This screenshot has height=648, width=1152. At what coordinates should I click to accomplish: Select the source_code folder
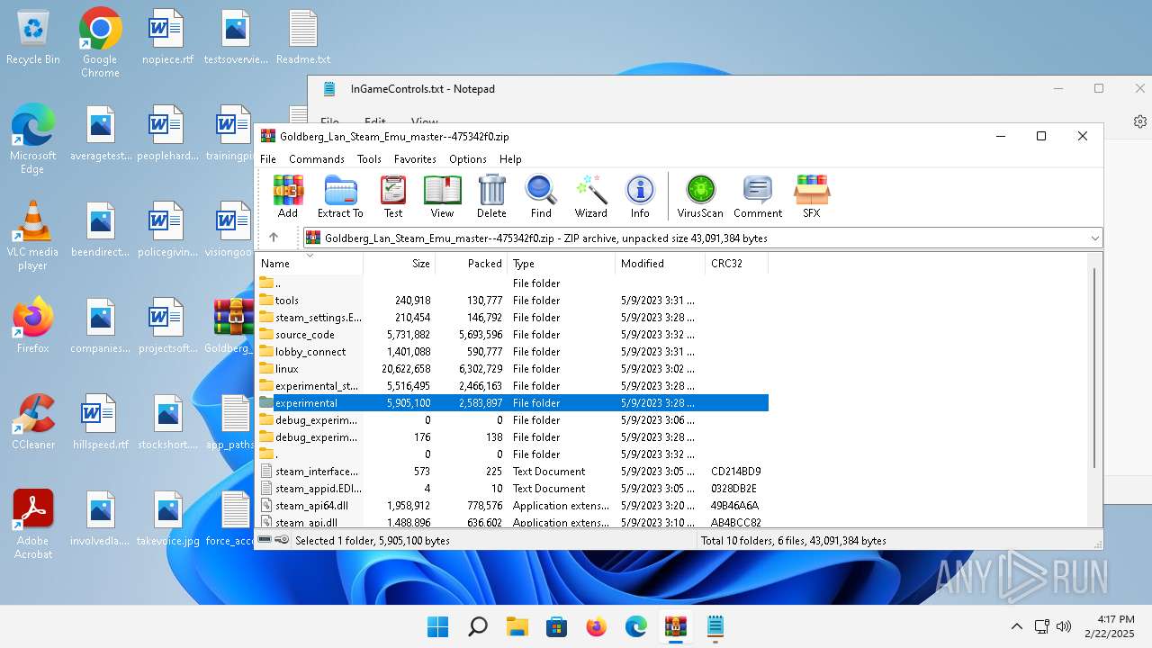[x=512, y=334]
